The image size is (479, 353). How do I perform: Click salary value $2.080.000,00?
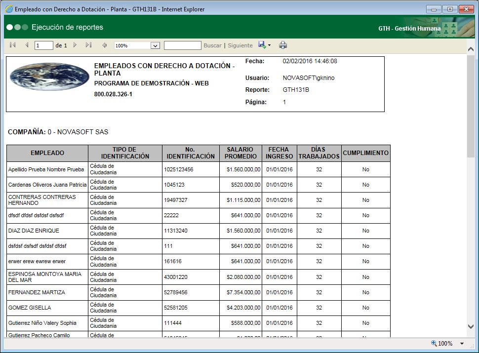pyautogui.click(x=243, y=277)
